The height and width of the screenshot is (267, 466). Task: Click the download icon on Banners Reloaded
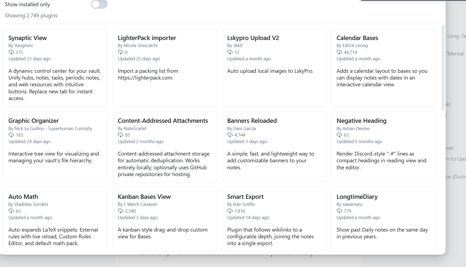230,135
